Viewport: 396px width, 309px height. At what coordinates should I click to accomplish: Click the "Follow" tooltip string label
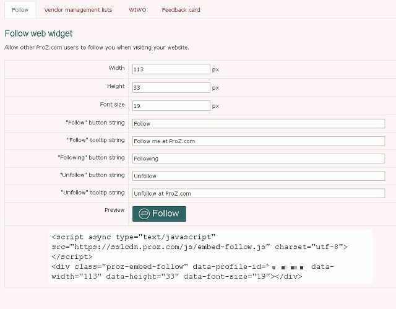96,140
